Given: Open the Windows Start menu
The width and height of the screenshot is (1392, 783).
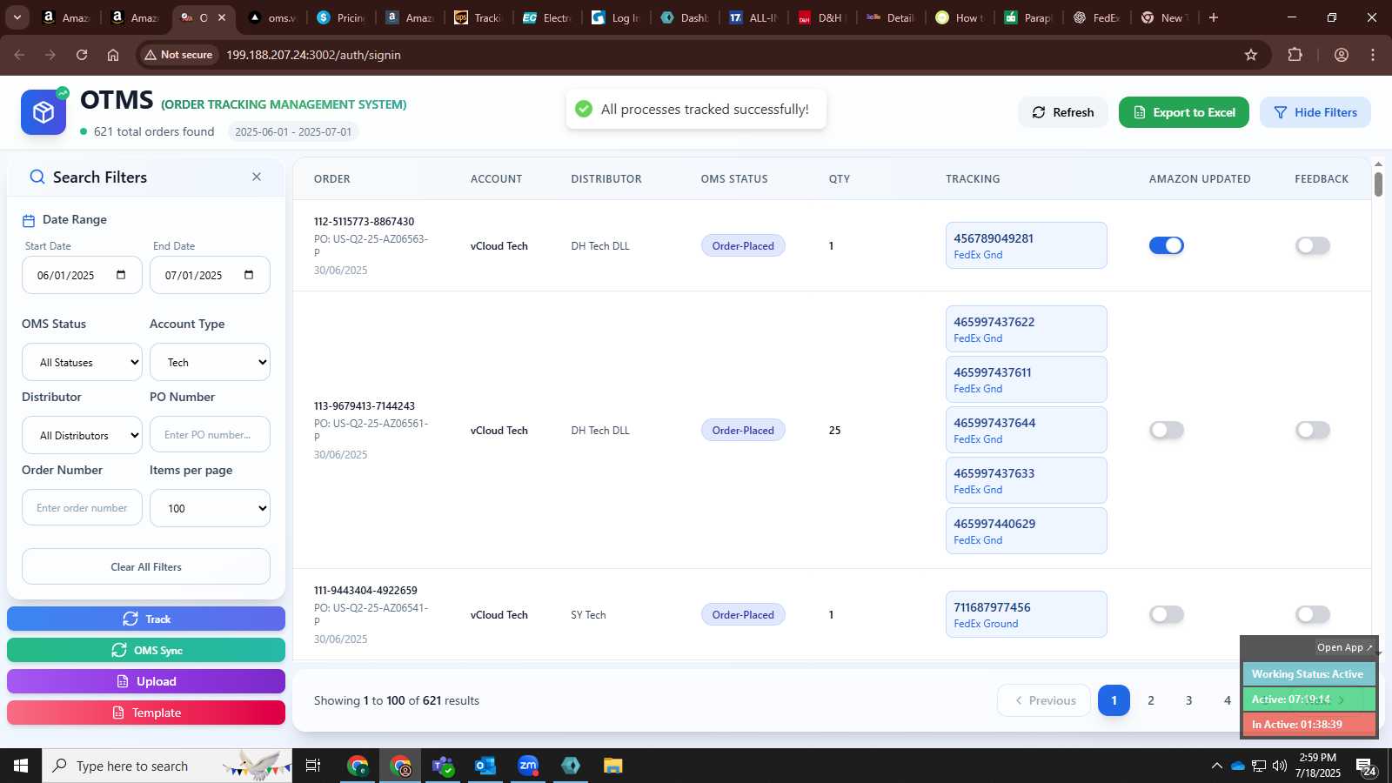Looking at the screenshot, I should 21,766.
